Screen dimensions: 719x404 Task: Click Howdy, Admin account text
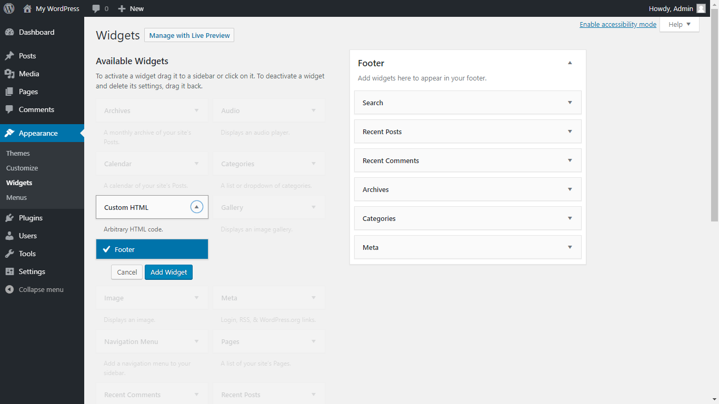tap(671, 8)
